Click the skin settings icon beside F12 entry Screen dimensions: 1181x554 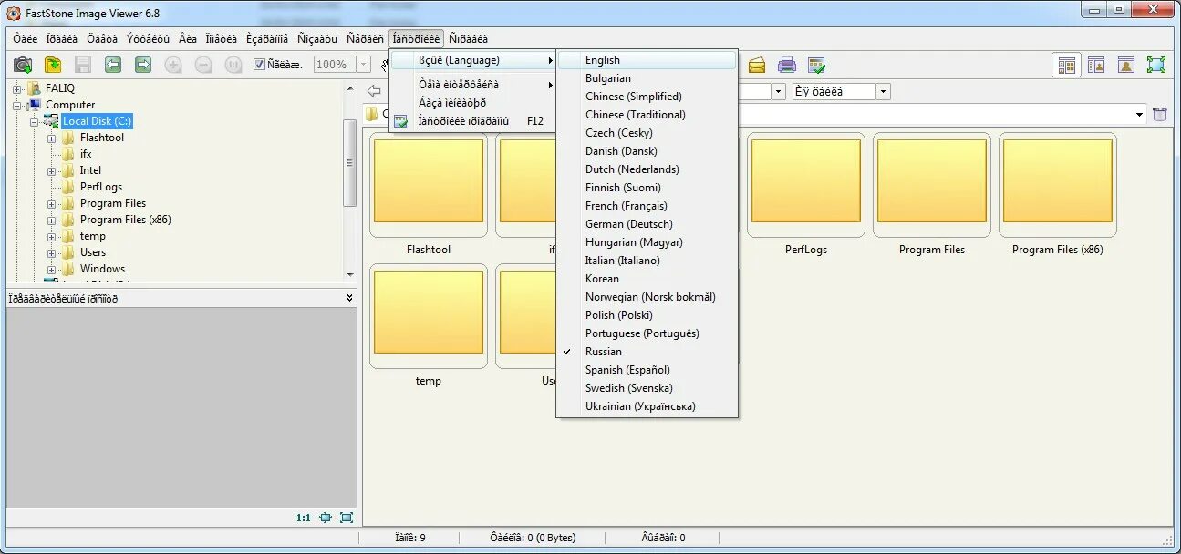click(x=400, y=121)
